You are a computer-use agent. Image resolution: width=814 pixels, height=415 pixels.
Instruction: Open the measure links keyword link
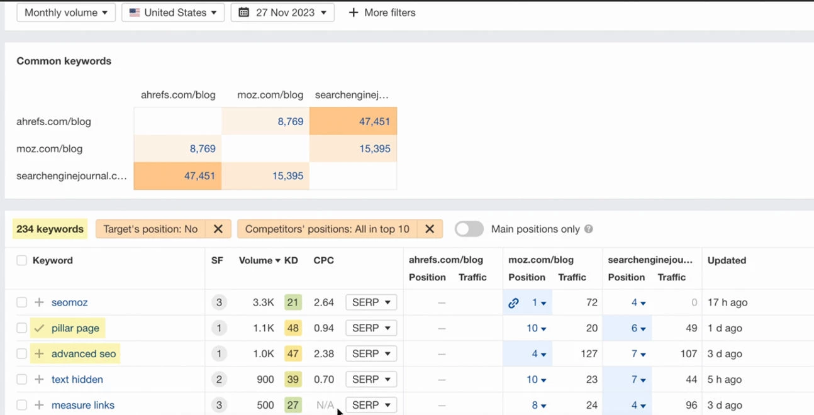(x=83, y=406)
